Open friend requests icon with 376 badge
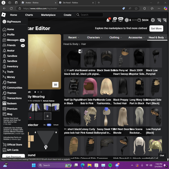This screenshot has height=169, width=169. pyautogui.click(x=114, y=20)
